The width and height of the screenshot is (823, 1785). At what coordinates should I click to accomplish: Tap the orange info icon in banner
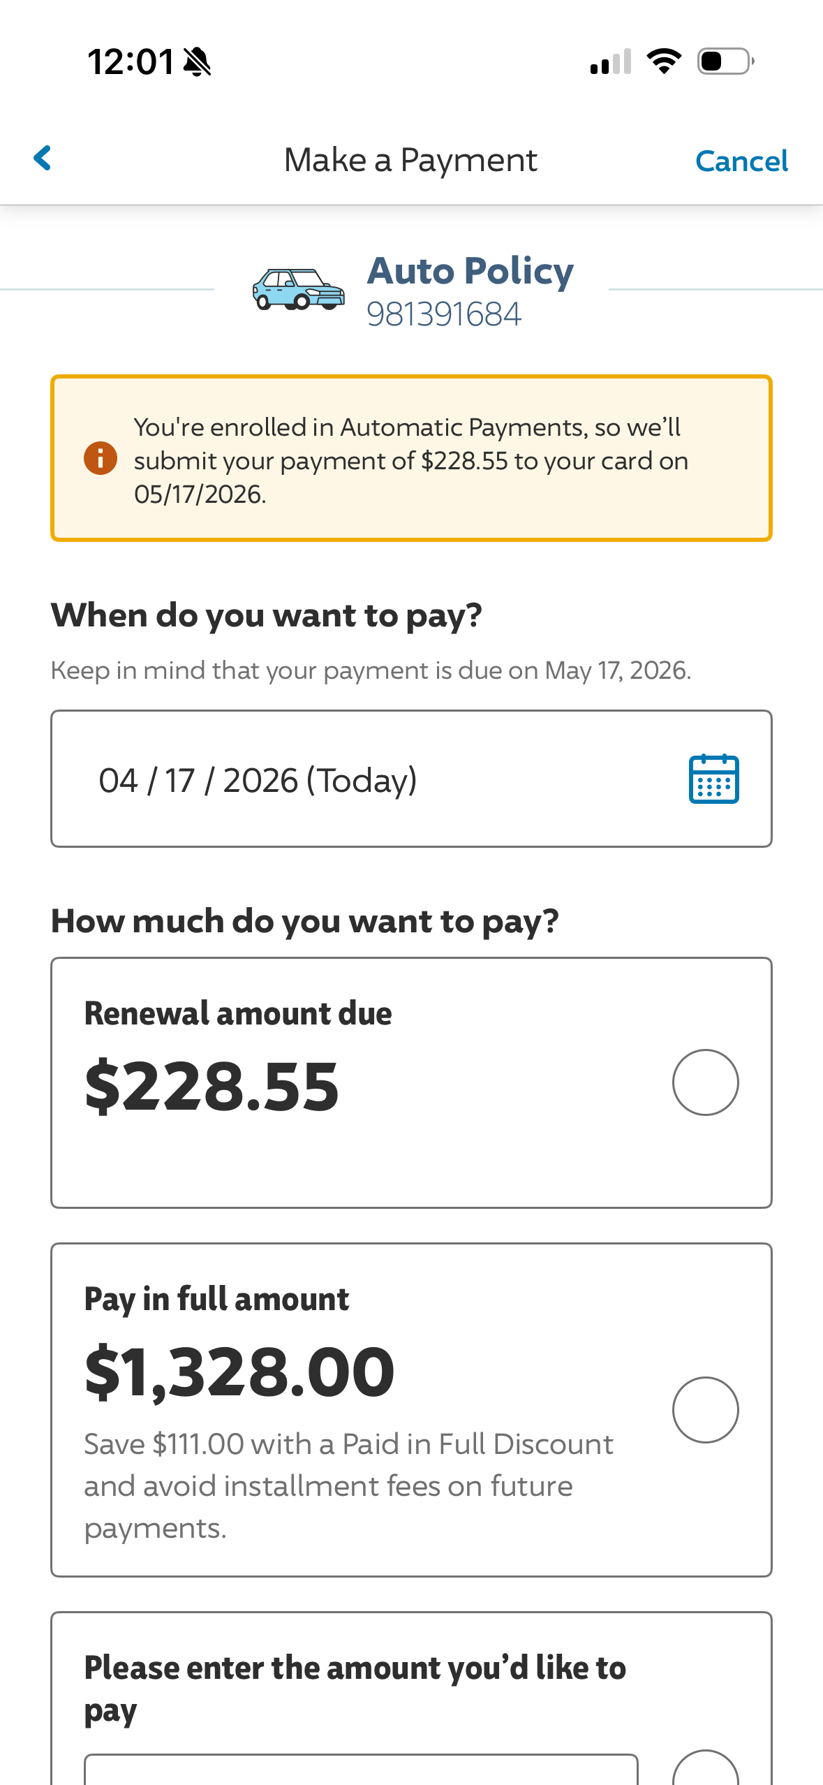coord(101,459)
